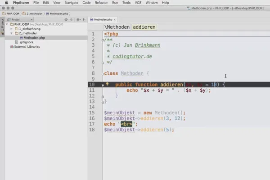This screenshot has height=180, width=270.
Task: Open the Tools menu
Action: tap(126, 3)
